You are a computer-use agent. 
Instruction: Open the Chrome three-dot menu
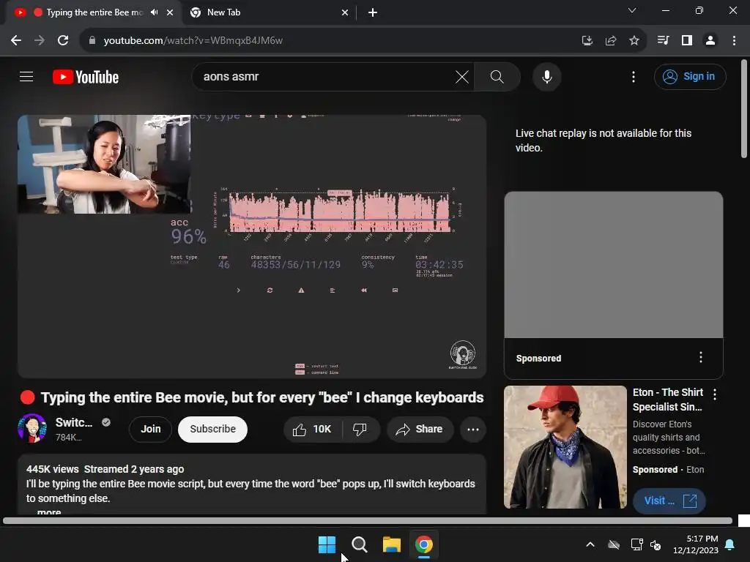734,40
